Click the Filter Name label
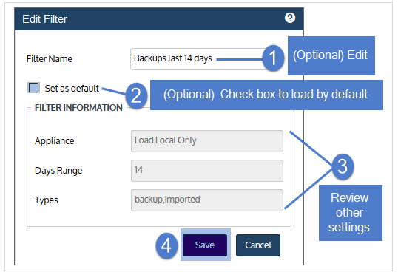The image size is (398, 272). coord(50,59)
